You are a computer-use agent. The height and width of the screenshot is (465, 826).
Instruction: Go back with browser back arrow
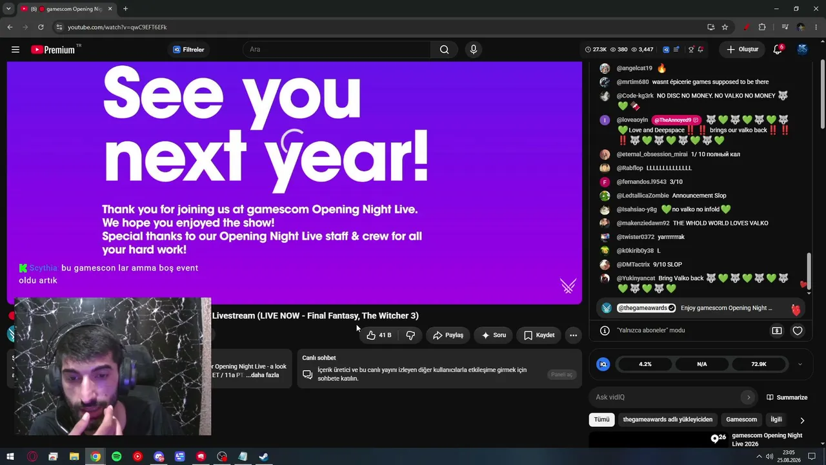click(10, 27)
